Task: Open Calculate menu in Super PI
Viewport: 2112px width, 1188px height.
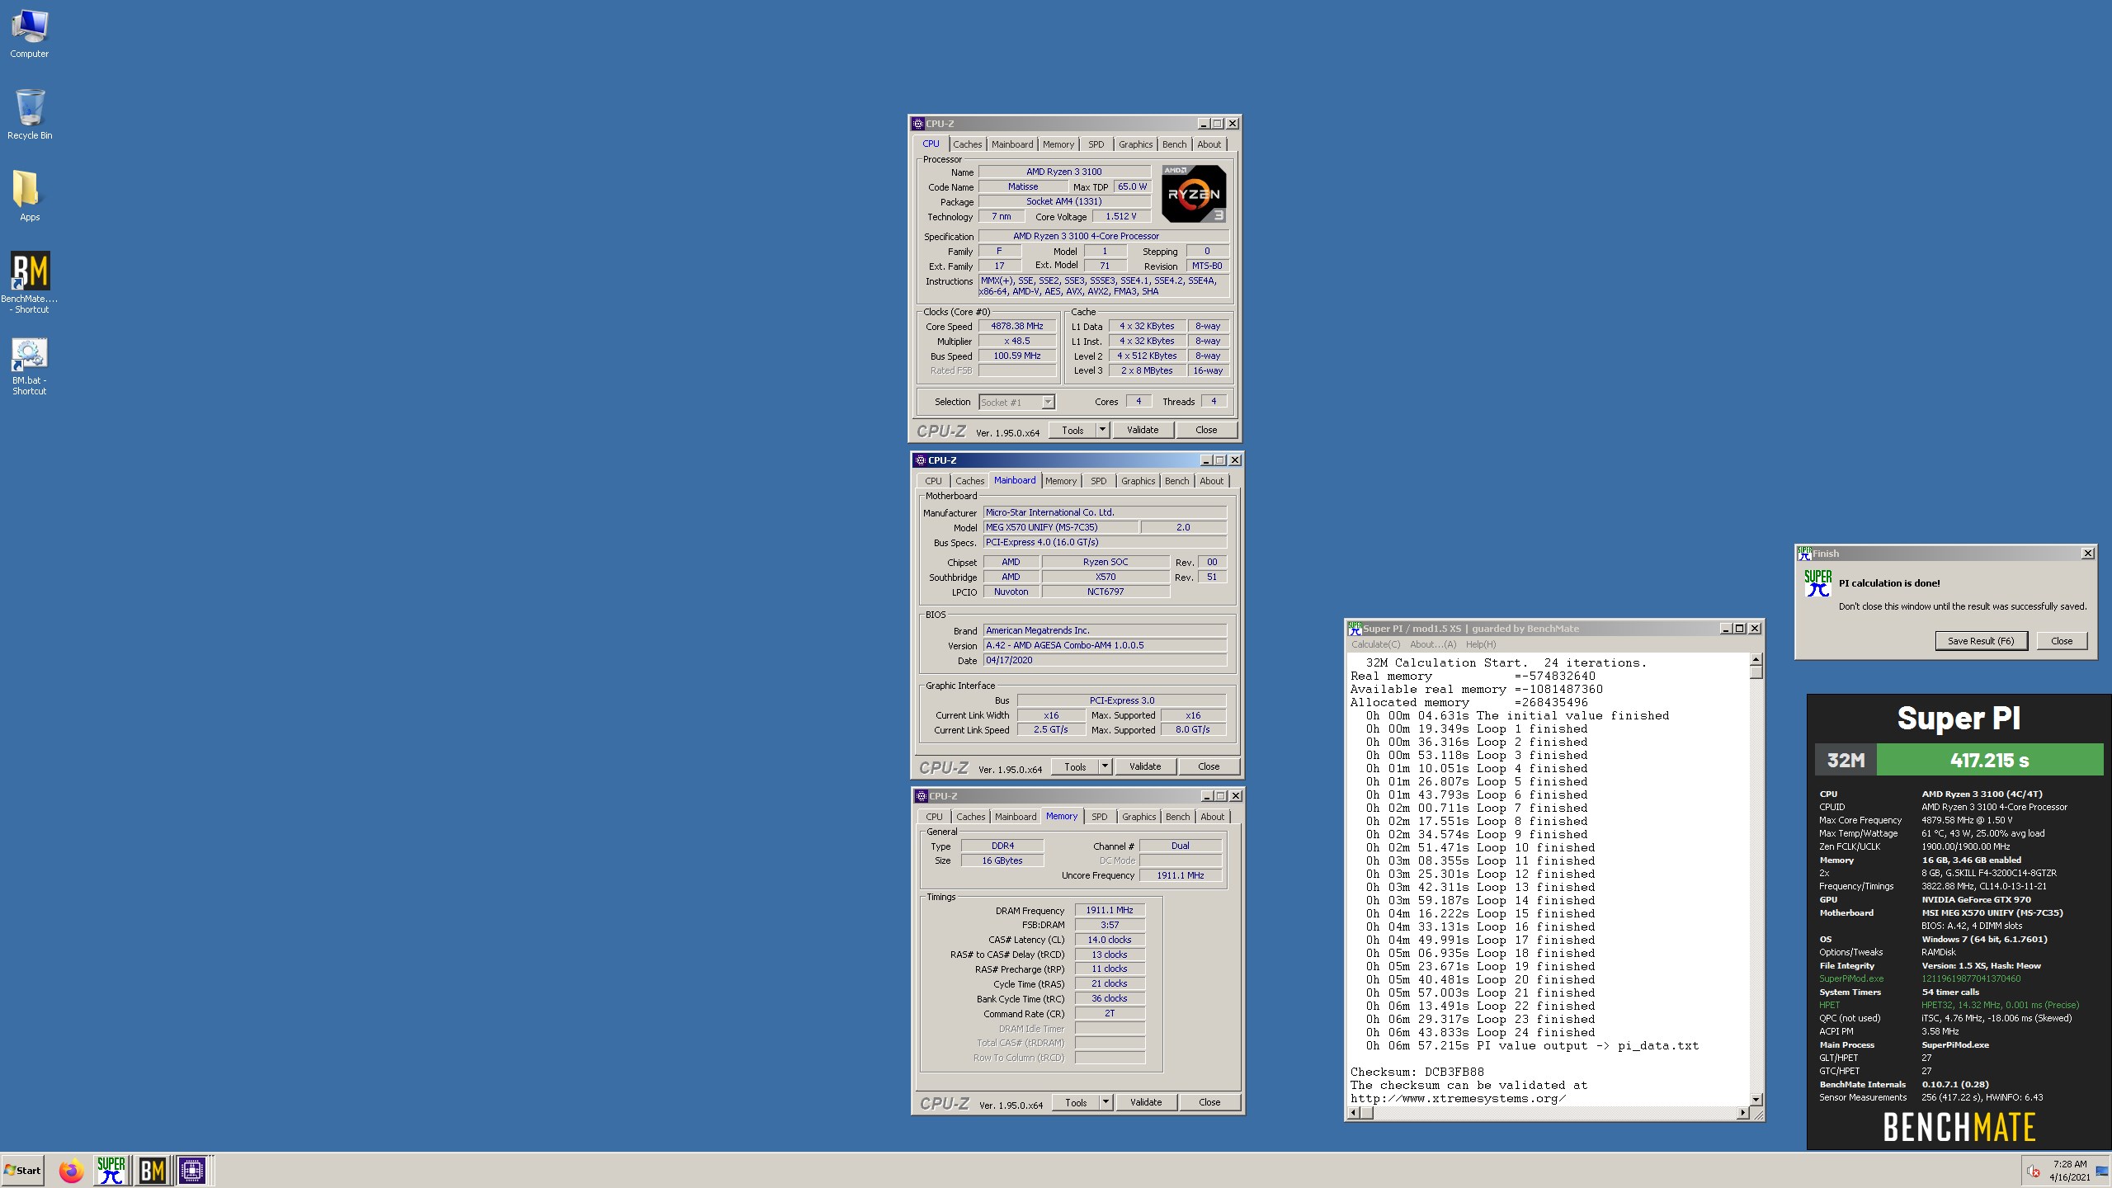Action: 1375,644
